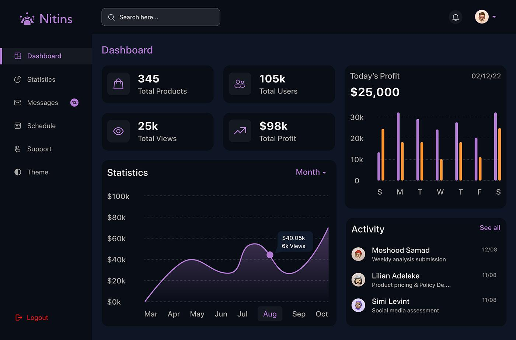The height and width of the screenshot is (340, 516).
Task: Click the Total Products shopping bag icon
Action: 118,84
